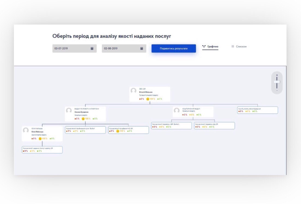Click neutral smiley in the НС QR survey box
Screen dimensions: 301x204
[118, 131]
